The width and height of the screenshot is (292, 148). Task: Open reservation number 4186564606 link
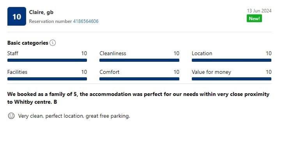tap(86, 21)
